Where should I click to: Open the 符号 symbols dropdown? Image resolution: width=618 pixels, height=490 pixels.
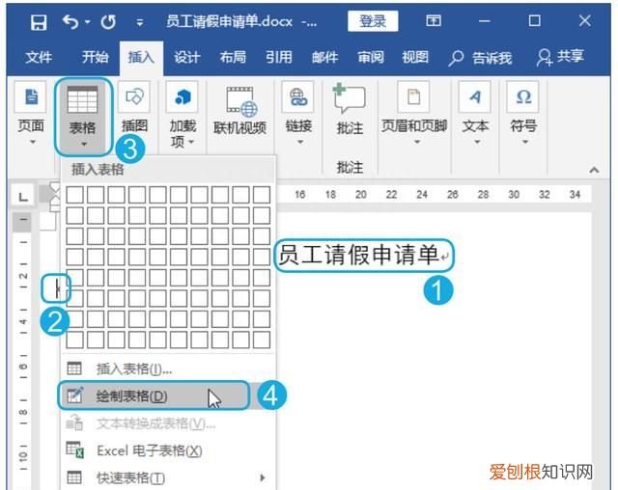coord(523,114)
